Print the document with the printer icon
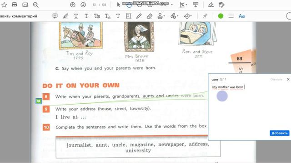Image resolution: width=291 pixels, height=163 pixels. pos(15,5)
